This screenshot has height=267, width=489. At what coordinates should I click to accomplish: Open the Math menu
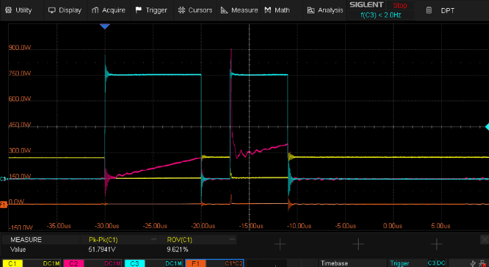pyautogui.click(x=277, y=10)
